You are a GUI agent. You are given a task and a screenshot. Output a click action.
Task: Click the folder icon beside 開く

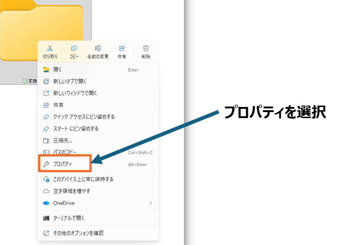[x=46, y=69]
